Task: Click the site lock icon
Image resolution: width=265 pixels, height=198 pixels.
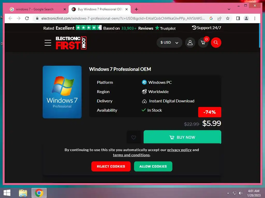Action: [37, 18]
